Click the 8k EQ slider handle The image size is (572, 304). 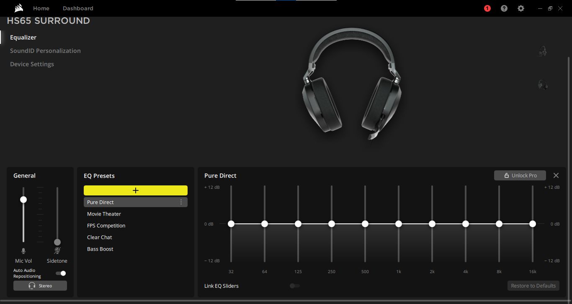coord(499,224)
